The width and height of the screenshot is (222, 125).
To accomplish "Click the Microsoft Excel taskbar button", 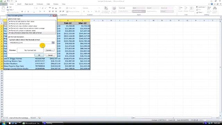I will pyautogui.click(x=32, y=123).
